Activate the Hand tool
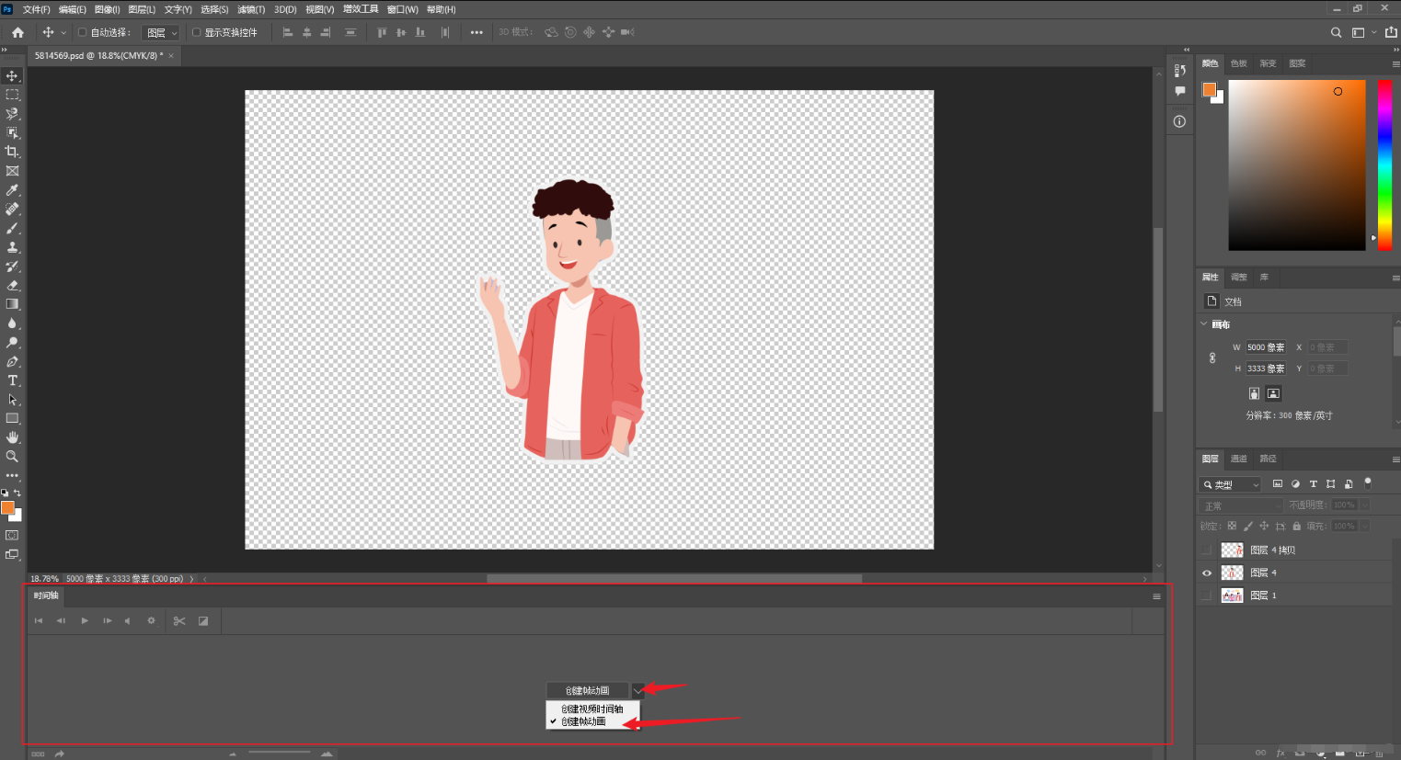 point(12,437)
